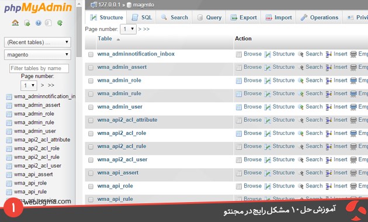Click Browse link for wma_api2_acl_rule
Viewport: 368px width, 222px height.
pos(252,146)
